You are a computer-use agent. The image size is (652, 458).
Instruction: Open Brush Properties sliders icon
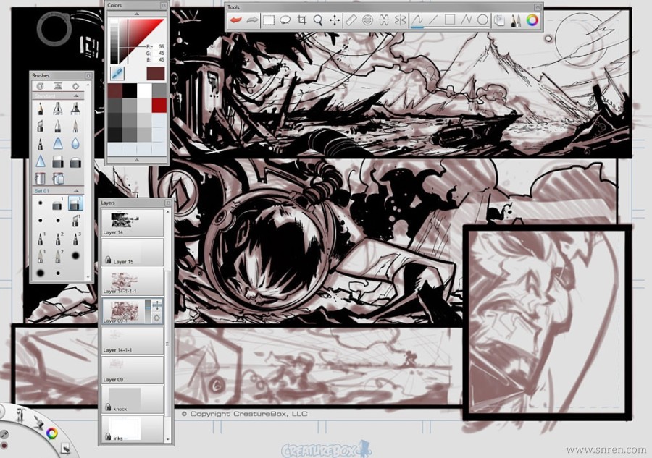tap(58, 86)
